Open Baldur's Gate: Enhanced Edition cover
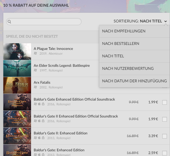Screen dimensions: 170x156 pos(17,150)
